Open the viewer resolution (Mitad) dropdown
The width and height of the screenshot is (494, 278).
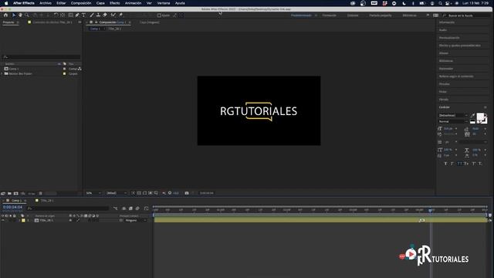[x=117, y=193]
